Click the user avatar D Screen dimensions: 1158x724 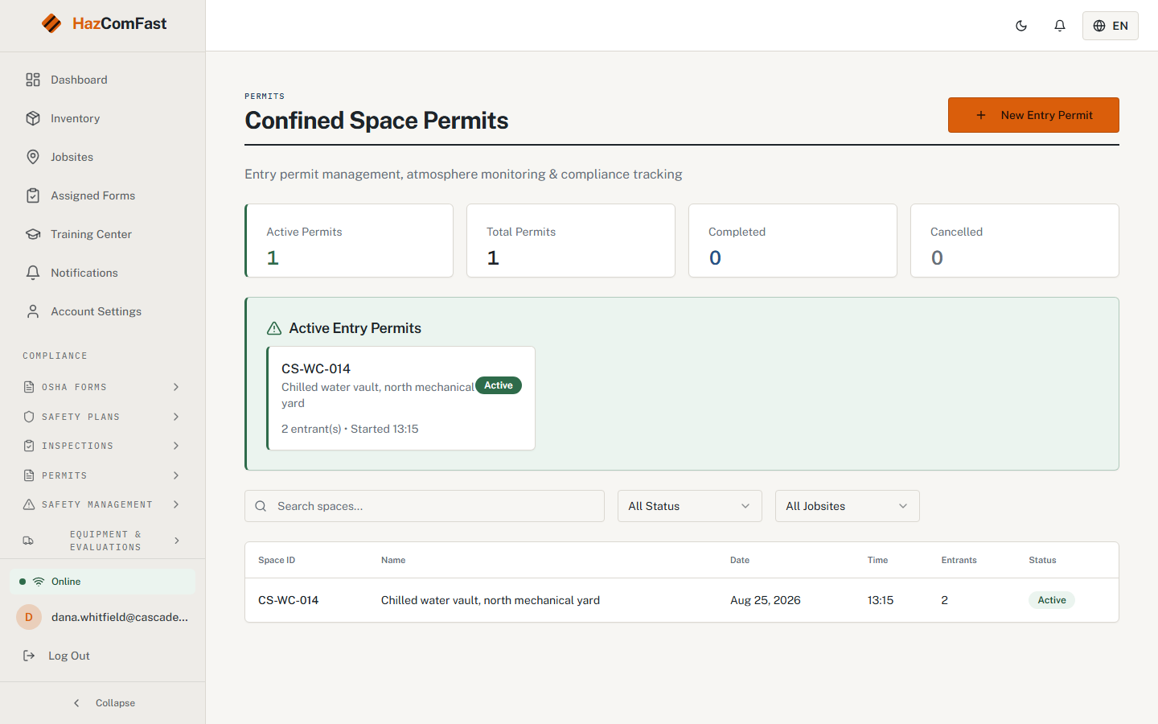[29, 617]
